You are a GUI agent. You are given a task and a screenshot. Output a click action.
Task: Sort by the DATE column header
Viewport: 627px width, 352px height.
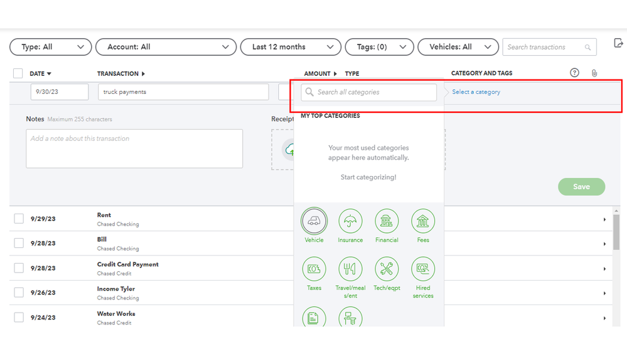(40, 74)
